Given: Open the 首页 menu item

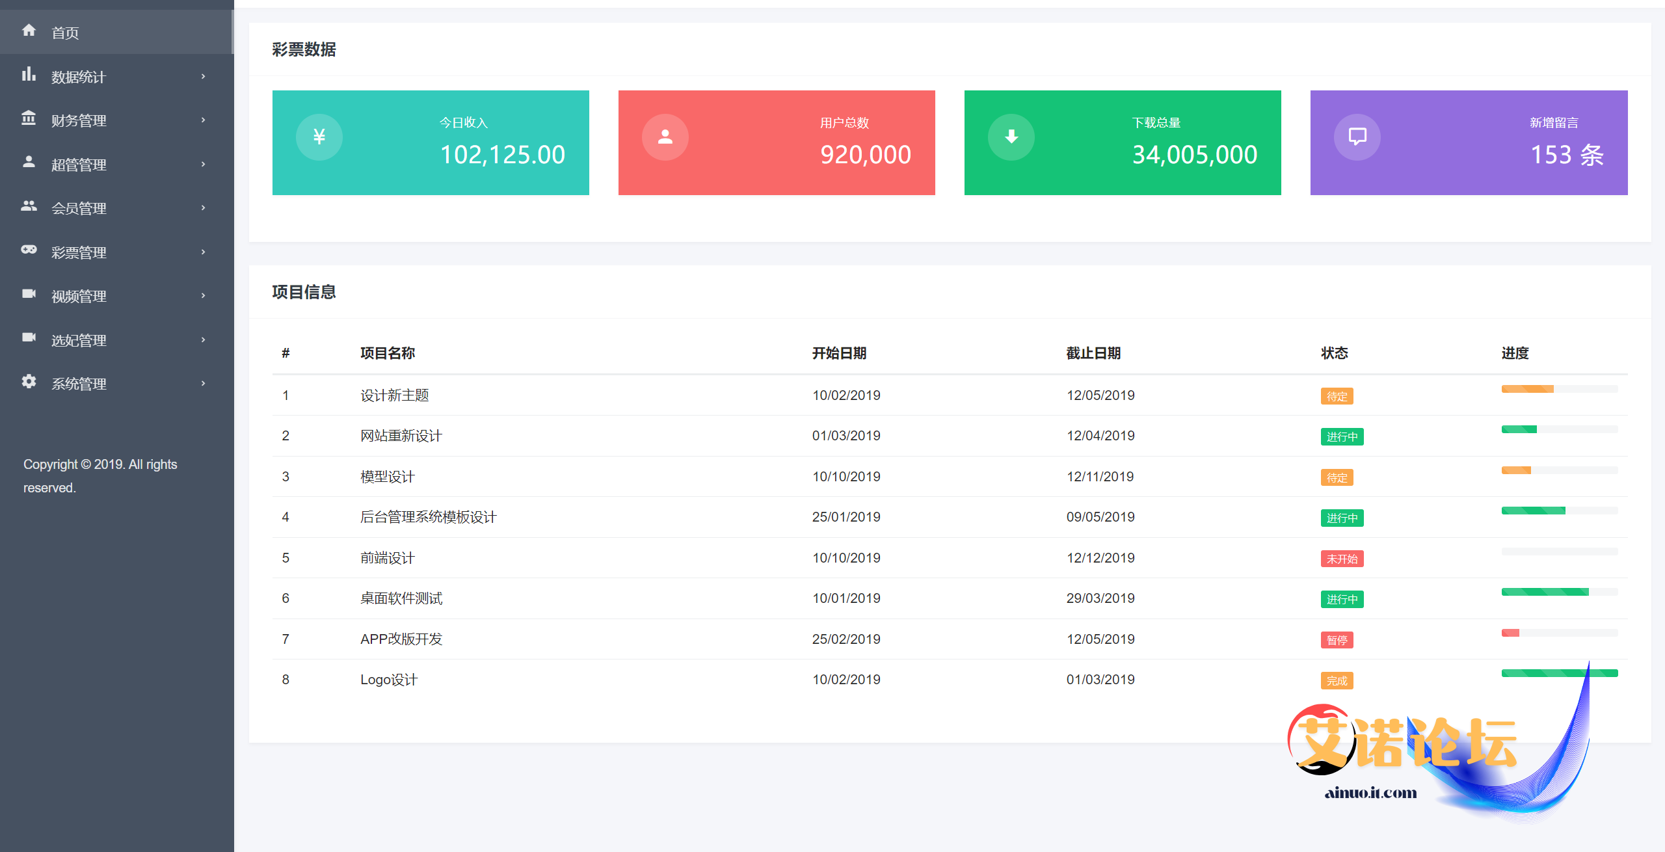Looking at the screenshot, I should 117,32.
